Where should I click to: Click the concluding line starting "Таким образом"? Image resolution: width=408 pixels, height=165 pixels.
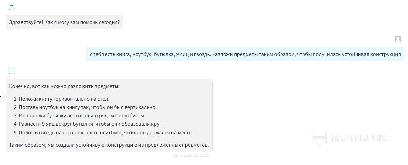click(x=109, y=145)
